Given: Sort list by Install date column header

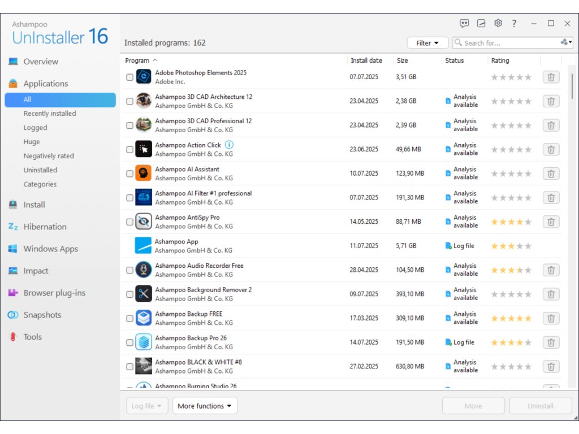Looking at the screenshot, I should click(x=366, y=60).
